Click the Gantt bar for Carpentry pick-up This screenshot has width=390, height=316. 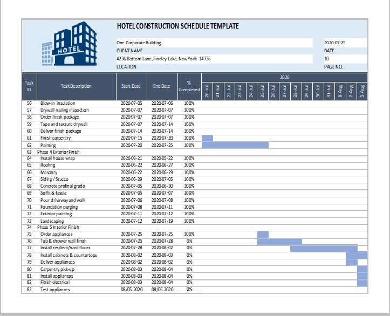362,269
